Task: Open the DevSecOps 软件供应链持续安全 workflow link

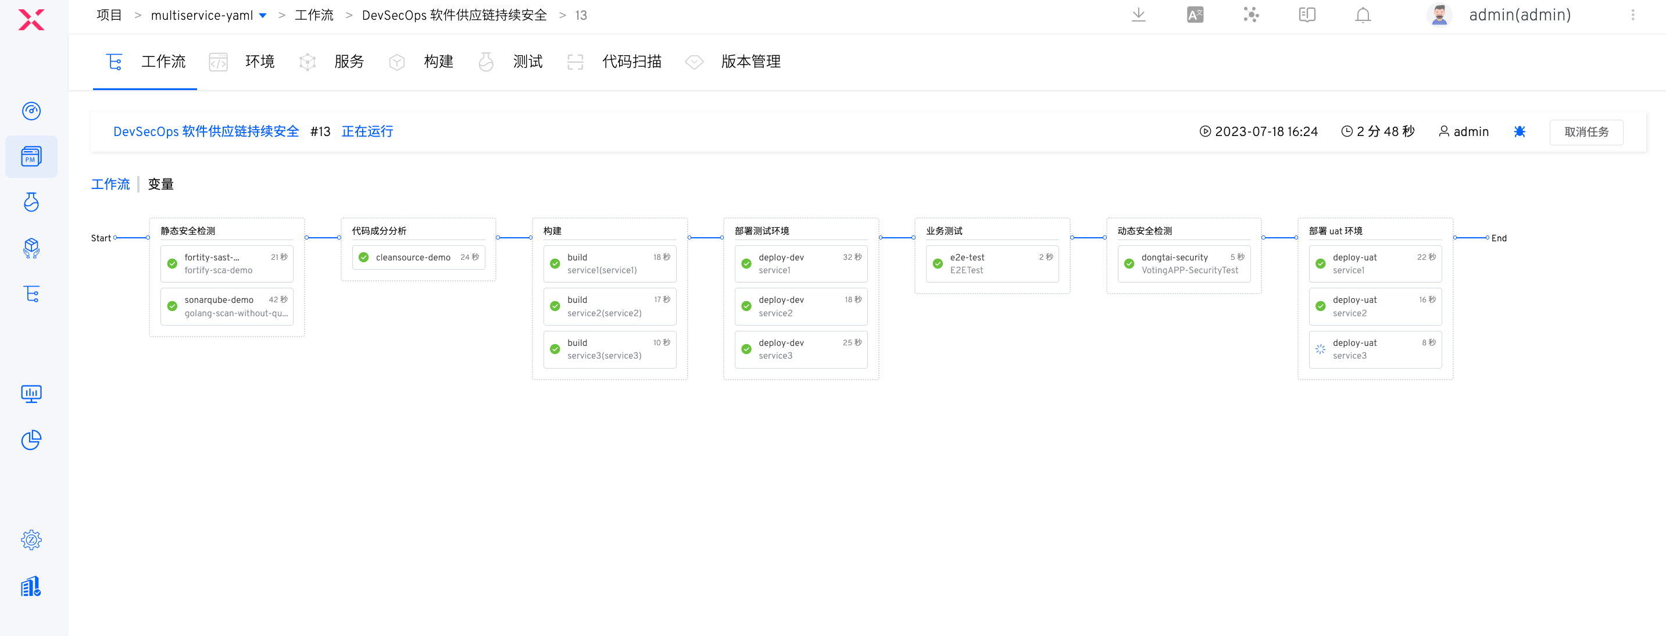Action: (x=206, y=131)
